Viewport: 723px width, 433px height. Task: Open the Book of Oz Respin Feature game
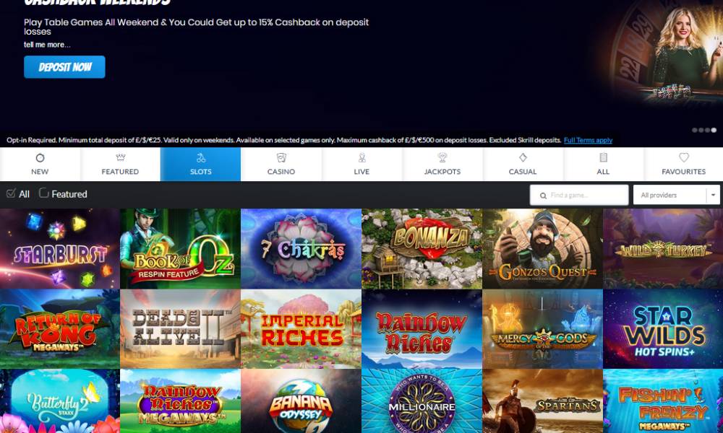180,249
